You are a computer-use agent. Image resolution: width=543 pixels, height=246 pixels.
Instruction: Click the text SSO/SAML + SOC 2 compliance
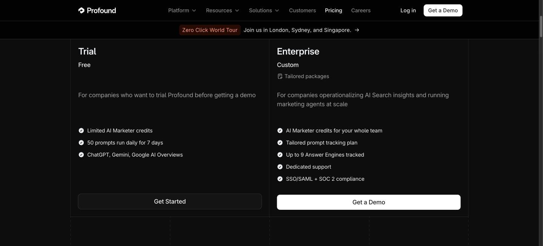pos(325,179)
